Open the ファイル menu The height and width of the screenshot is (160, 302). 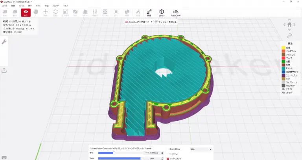click(5, 6)
